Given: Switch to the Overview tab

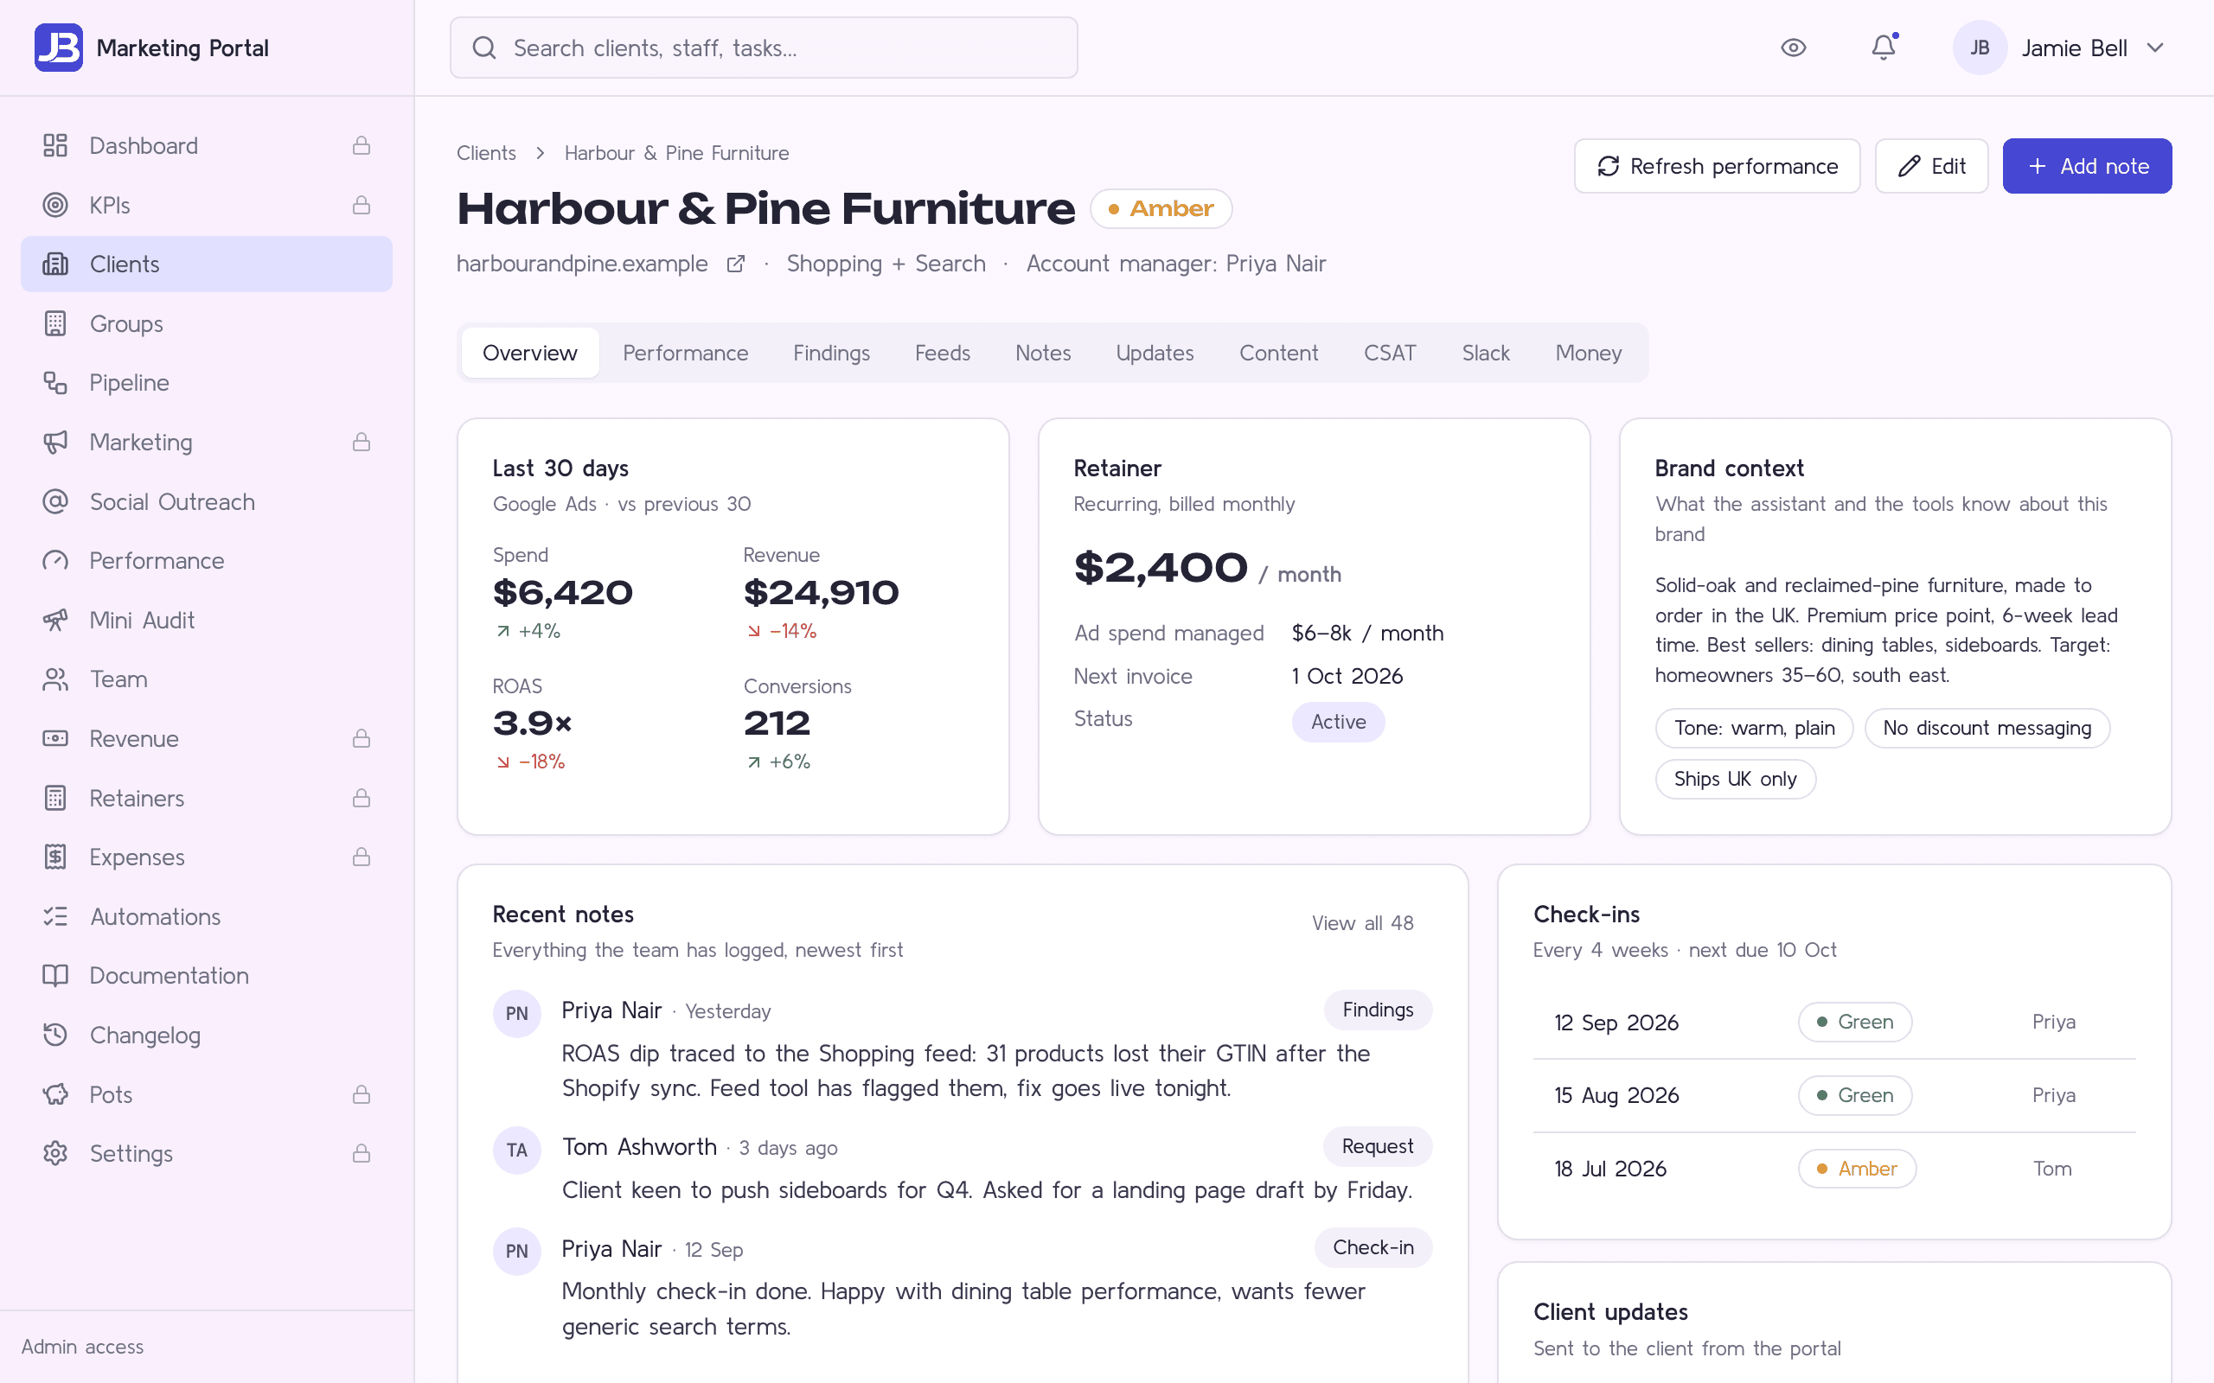Looking at the screenshot, I should [529, 353].
